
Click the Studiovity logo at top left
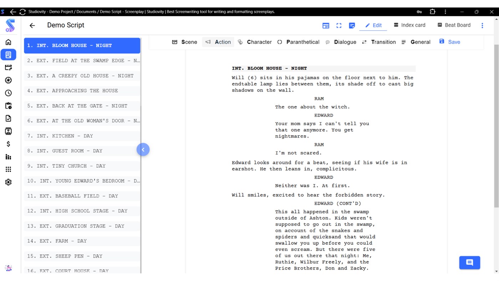tap(10, 26)
